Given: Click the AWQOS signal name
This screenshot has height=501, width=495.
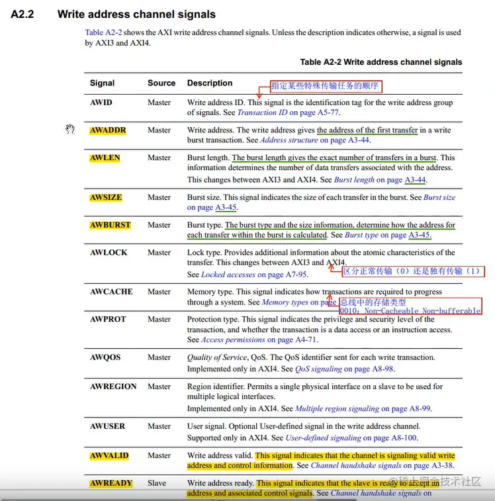Looking at the screenshot, I should (x=105, y=357).
